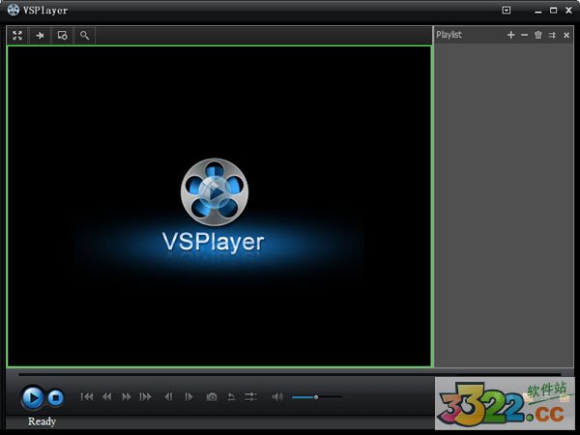Skip to next file
This screenshot has width=580, height=435.
tap(145, 397)
